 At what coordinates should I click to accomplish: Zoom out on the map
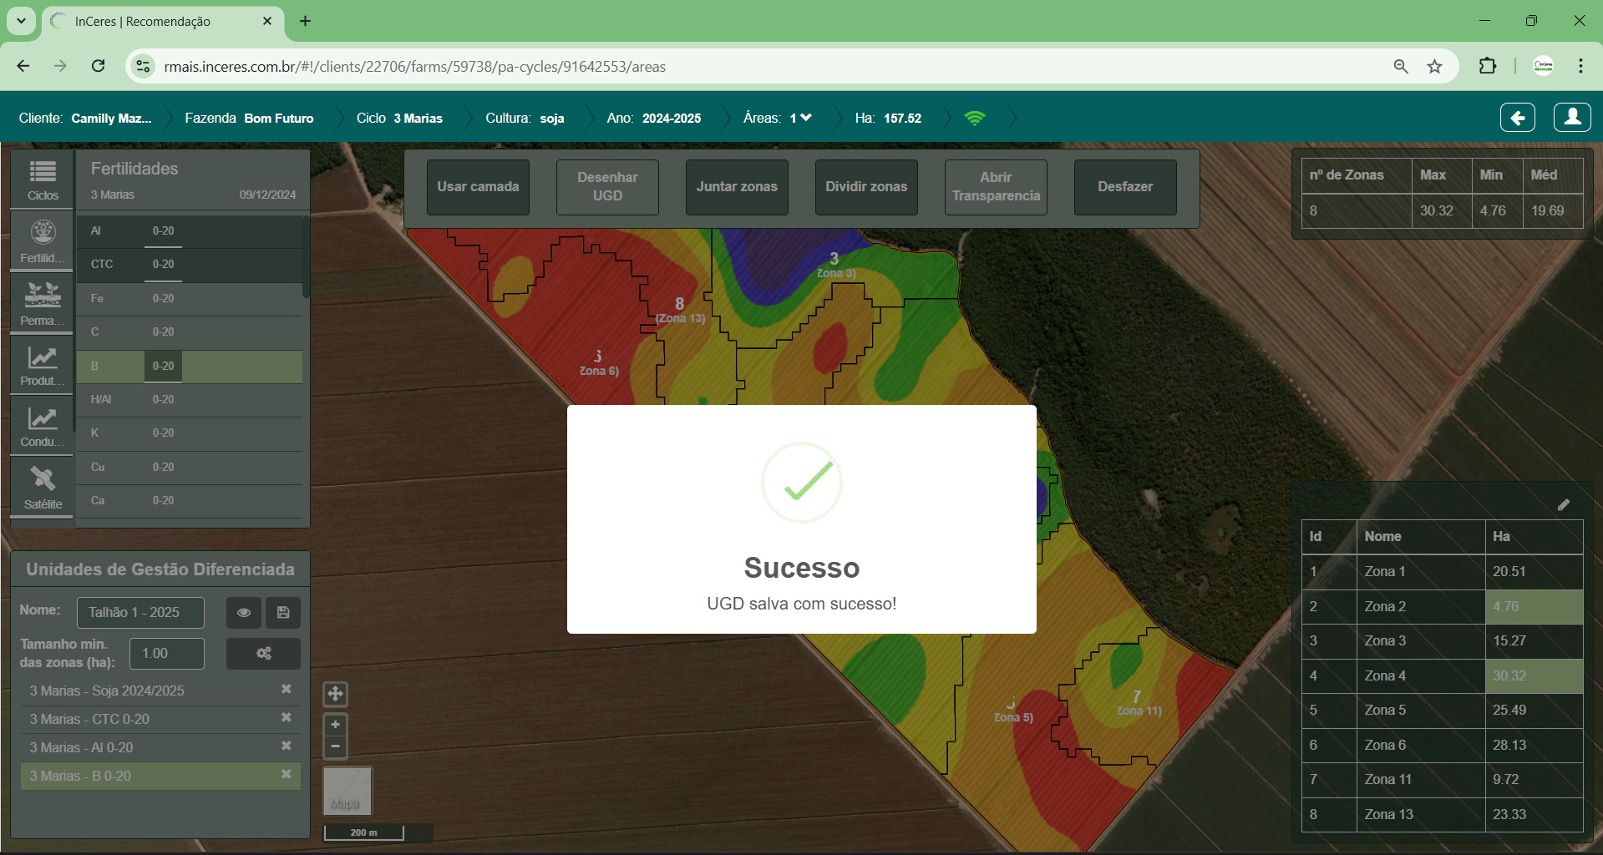pos(335,746)
